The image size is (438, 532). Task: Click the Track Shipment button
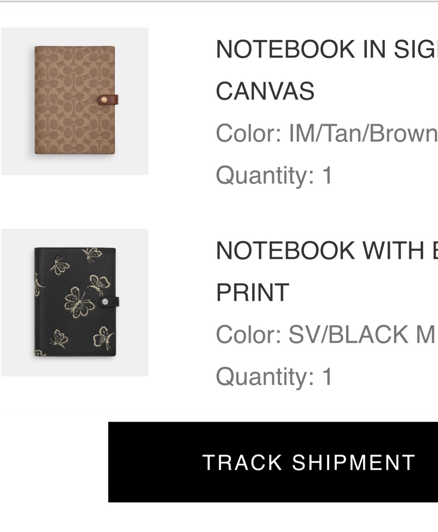309,462
